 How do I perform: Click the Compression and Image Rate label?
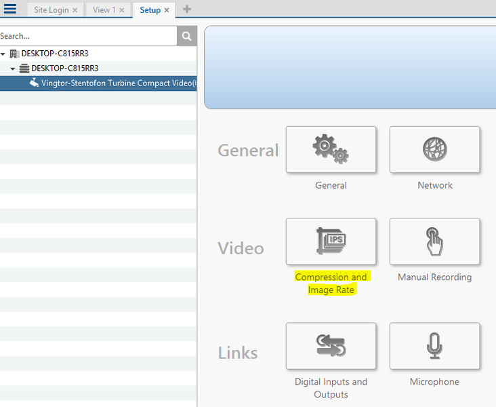(331, 284)
